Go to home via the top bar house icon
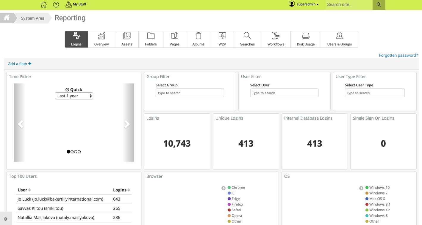This screenshot has height=225, width=422. (44, 4)
